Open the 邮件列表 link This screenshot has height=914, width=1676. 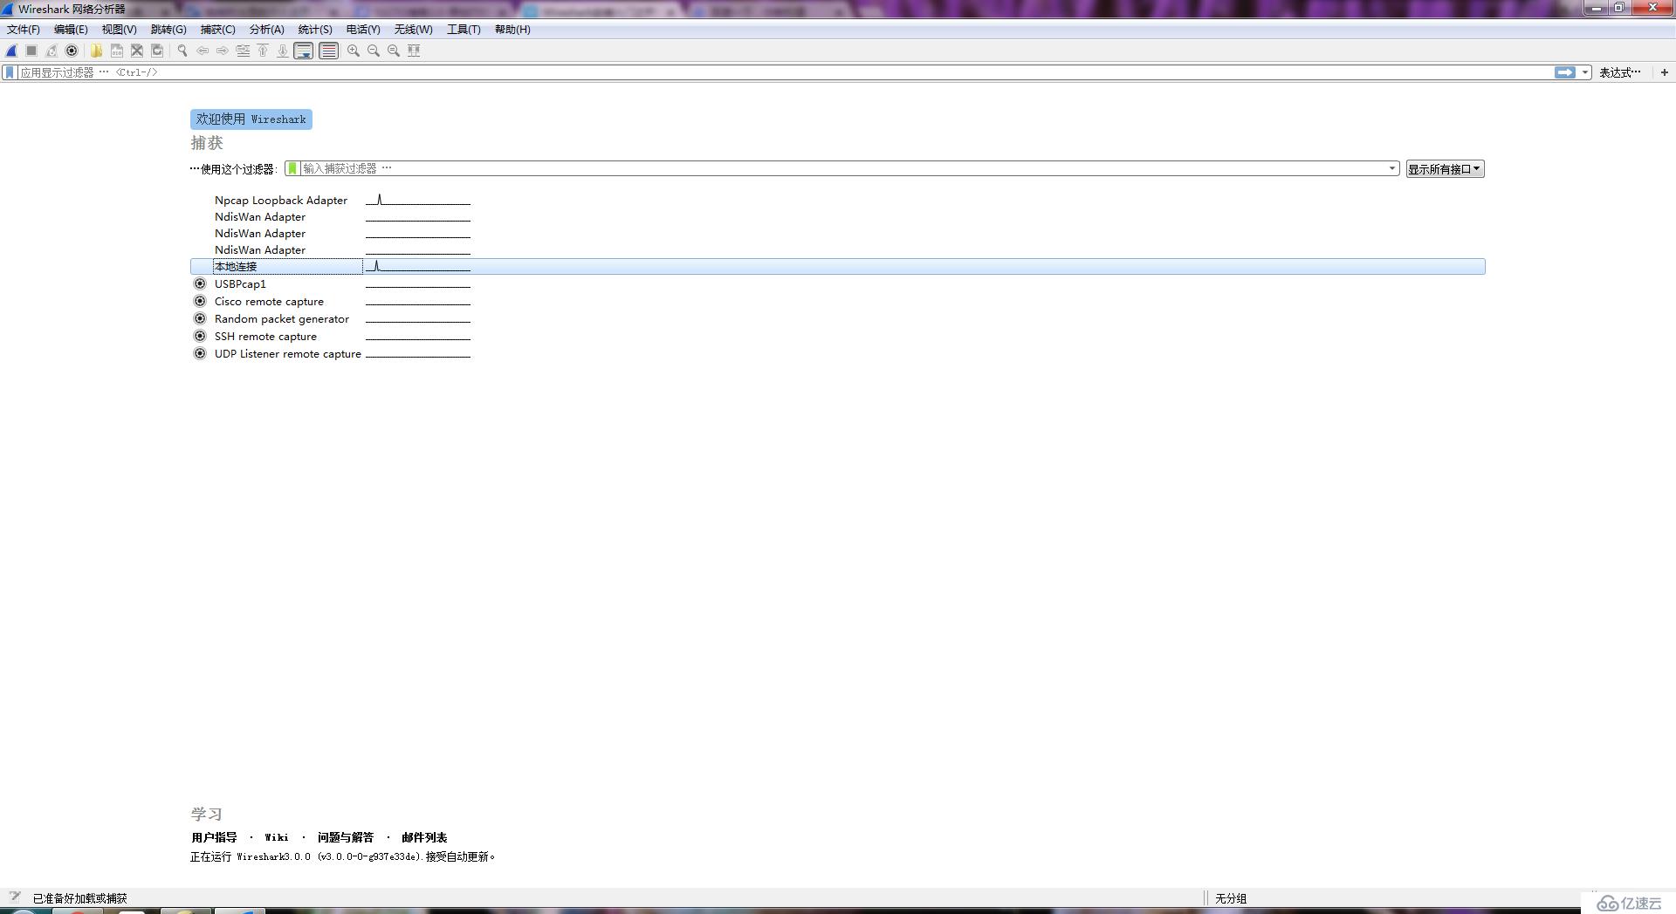point(424,837)
